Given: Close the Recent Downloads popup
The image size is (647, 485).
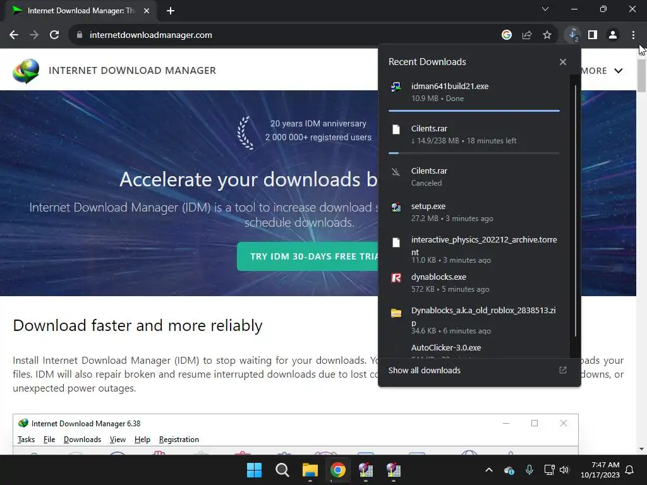Looking at the screenshot, I should point(563,62).
